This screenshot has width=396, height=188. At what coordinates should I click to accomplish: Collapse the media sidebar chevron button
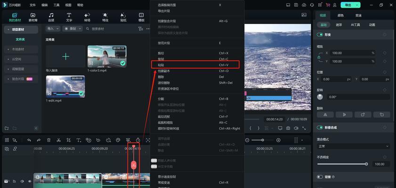(36, 128)
